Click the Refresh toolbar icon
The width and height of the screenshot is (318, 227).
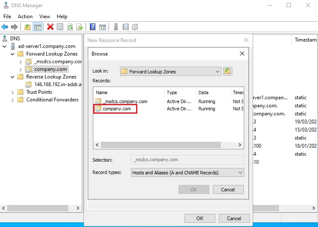[70, 27]
